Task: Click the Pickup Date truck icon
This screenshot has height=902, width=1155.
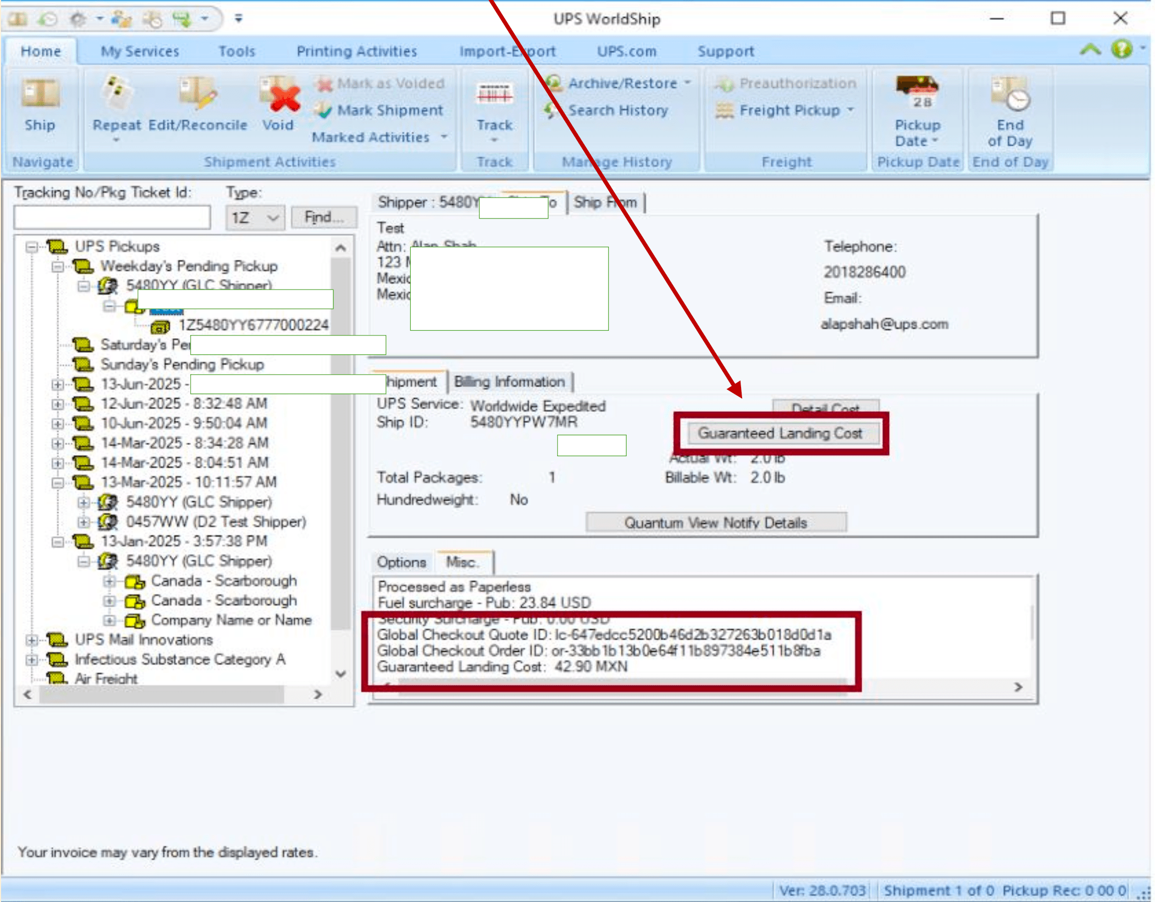Action: 917,92
